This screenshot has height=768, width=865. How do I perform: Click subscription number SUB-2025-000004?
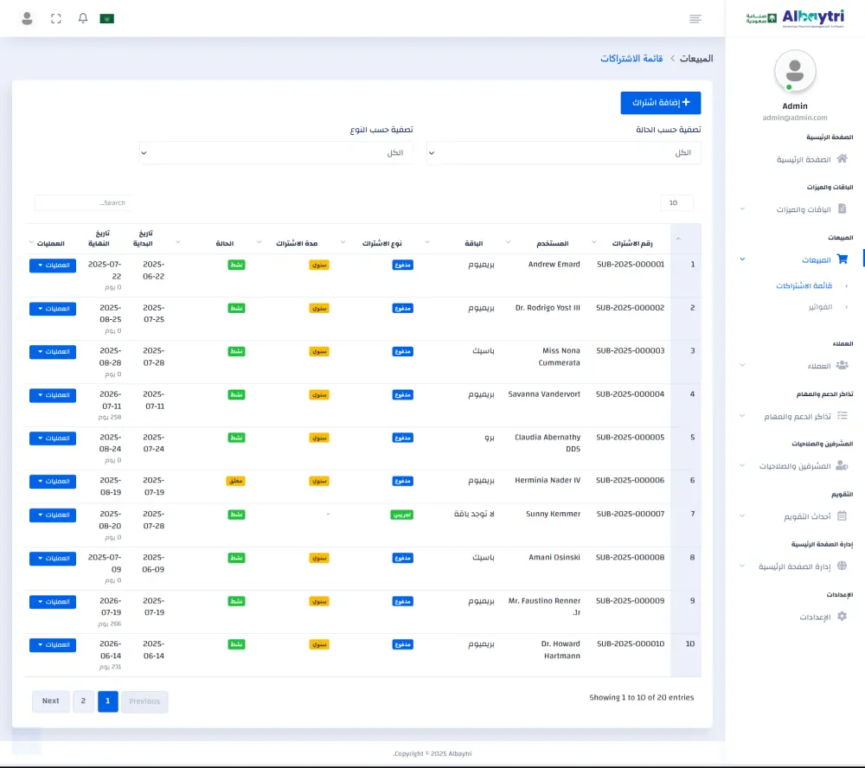click(630, 394)
